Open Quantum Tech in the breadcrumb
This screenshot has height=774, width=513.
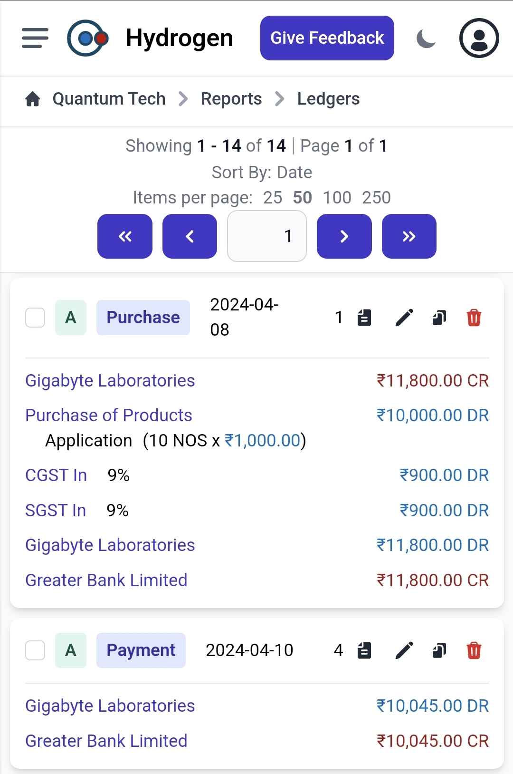click(x=109, y=99)
